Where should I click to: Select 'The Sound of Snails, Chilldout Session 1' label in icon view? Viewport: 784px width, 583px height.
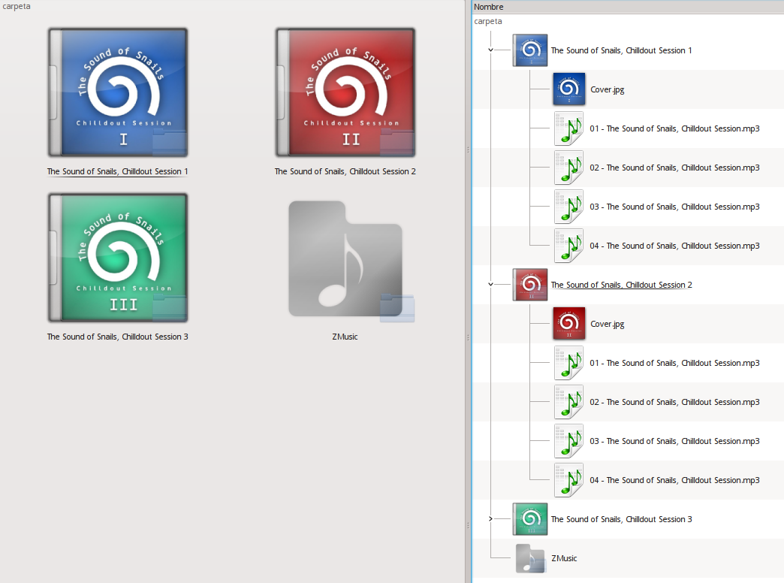coord(117,171)
